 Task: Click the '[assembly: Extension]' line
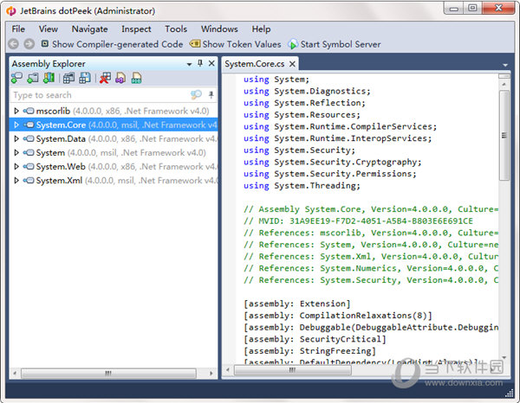[296, 304]
